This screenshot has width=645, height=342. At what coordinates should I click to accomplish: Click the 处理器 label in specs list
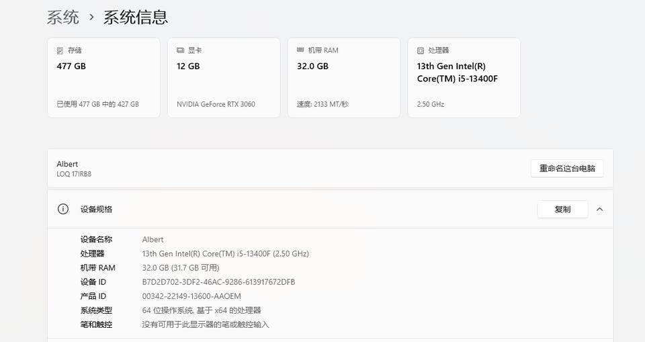click(x=92, y=253)
